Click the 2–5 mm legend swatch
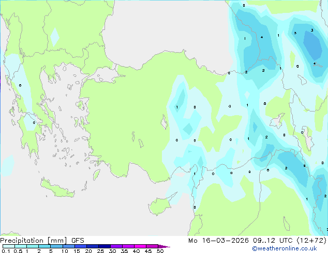This screenshot has width=328, height=253. click(44, 246)
